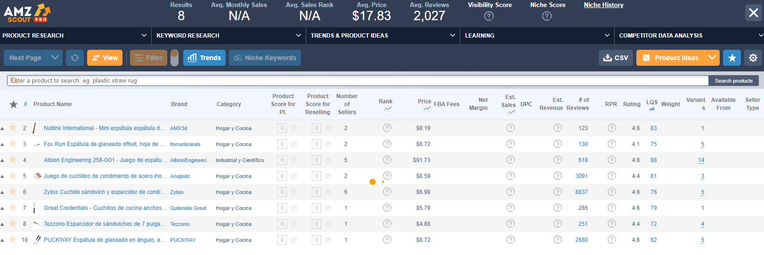
Task: Click RPR question mark for Zyliss row
Action: pyautogui.click(x=612, y=192)
